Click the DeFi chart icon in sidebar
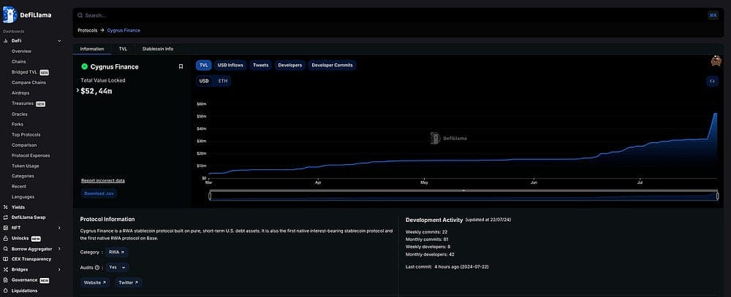 6,41
